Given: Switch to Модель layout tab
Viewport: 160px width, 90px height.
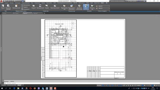Looking at the screenshot, I should 4,85.
